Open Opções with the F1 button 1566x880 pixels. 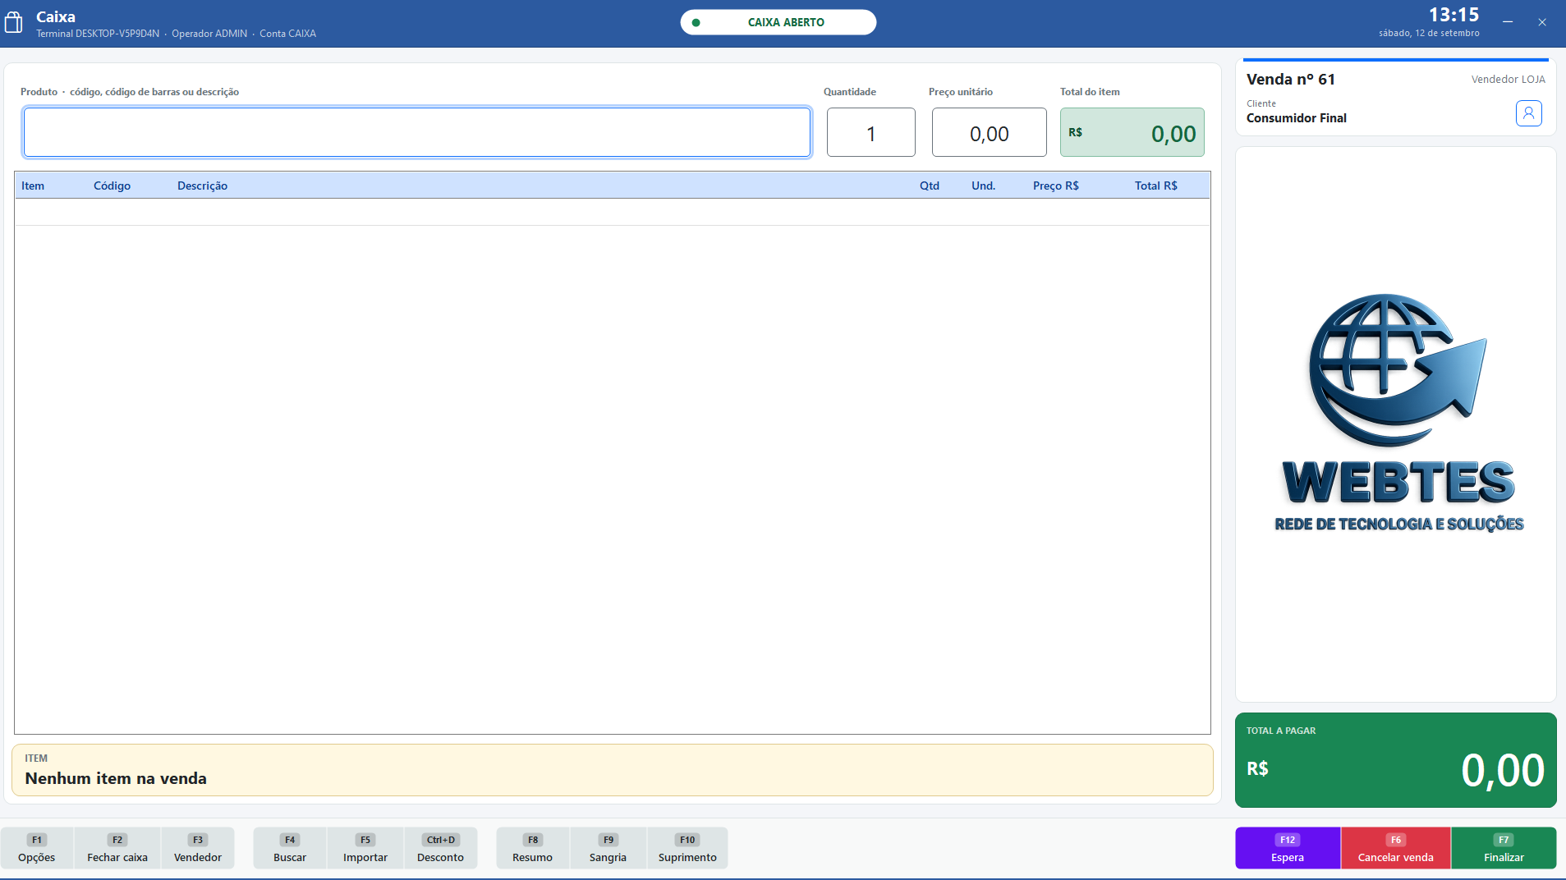[37, 848]
